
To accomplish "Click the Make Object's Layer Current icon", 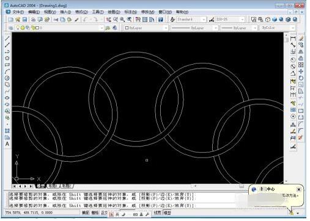I will 108,28.
